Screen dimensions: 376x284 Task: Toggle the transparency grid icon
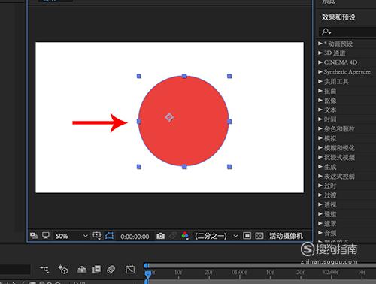259,236
